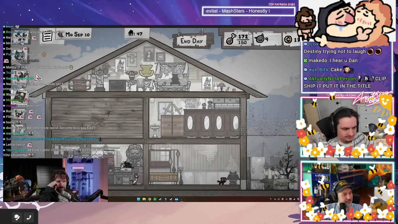Click the scrolling Top Patreon Subs ticker
This screenshot has width=398, height=224.
click(248, 11)
